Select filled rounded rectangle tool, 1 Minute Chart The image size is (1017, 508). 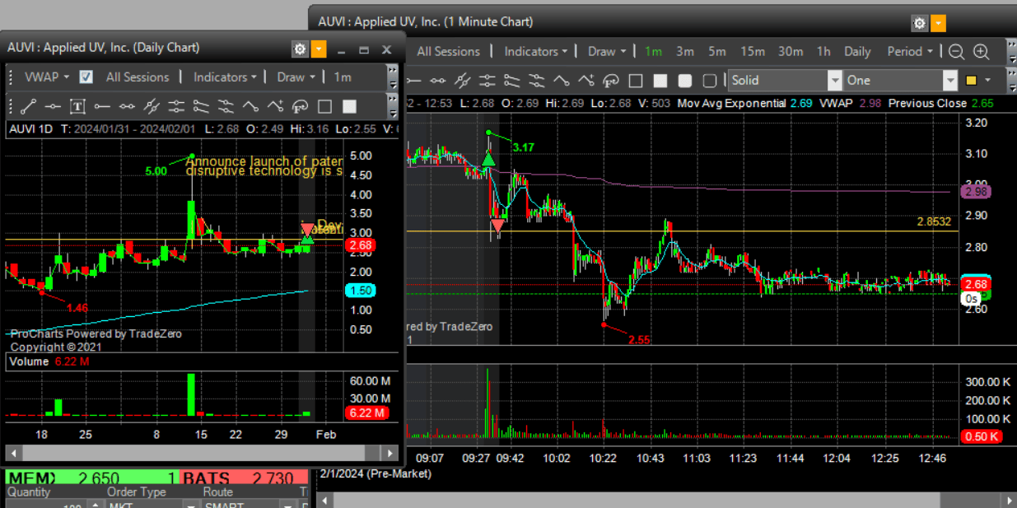pos(685,81)
